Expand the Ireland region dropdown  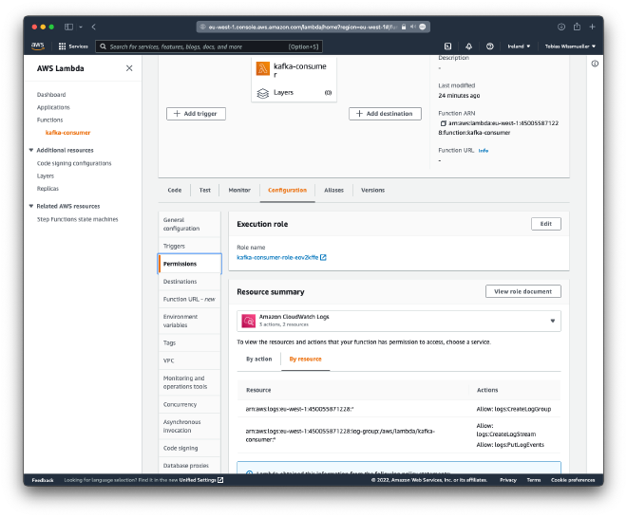[x=518, y=46]
